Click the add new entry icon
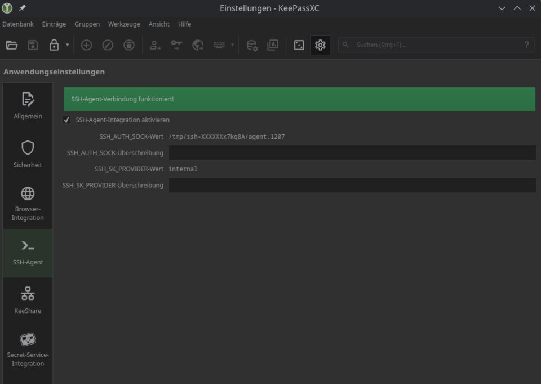This screenshot has height=384, width=541. pos(86,45)
